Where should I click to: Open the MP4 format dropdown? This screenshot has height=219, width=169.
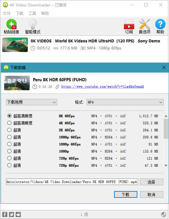pyautogui.click(x=125, y=102)
